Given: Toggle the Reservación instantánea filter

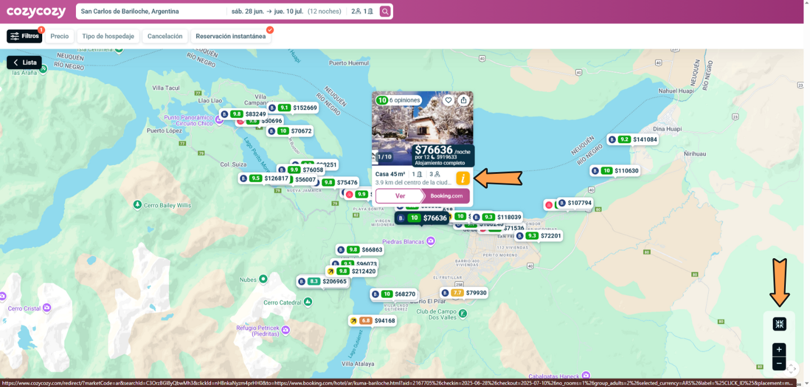Looking at the screenshot, I should pyautogui.click(x=231, y=36).
